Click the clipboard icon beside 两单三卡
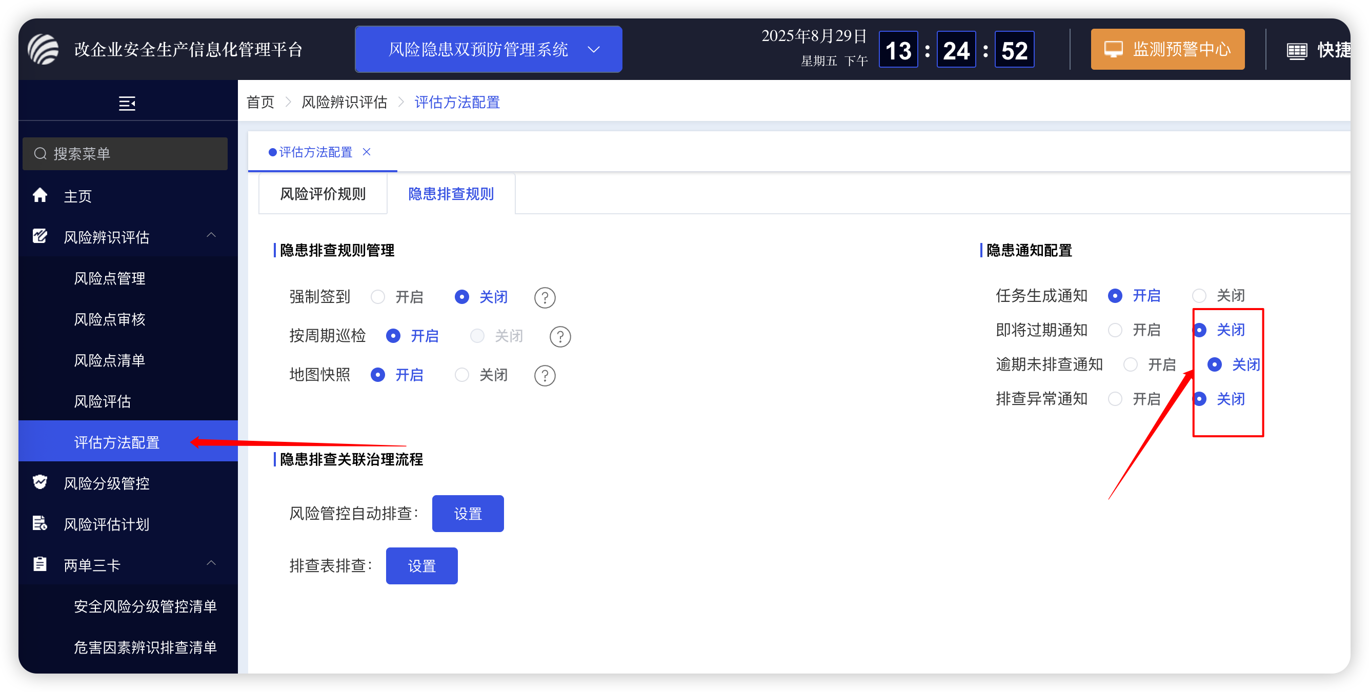Image resolution: width=1369 pixels, height=692 pixels. click(x=40, y=564)
